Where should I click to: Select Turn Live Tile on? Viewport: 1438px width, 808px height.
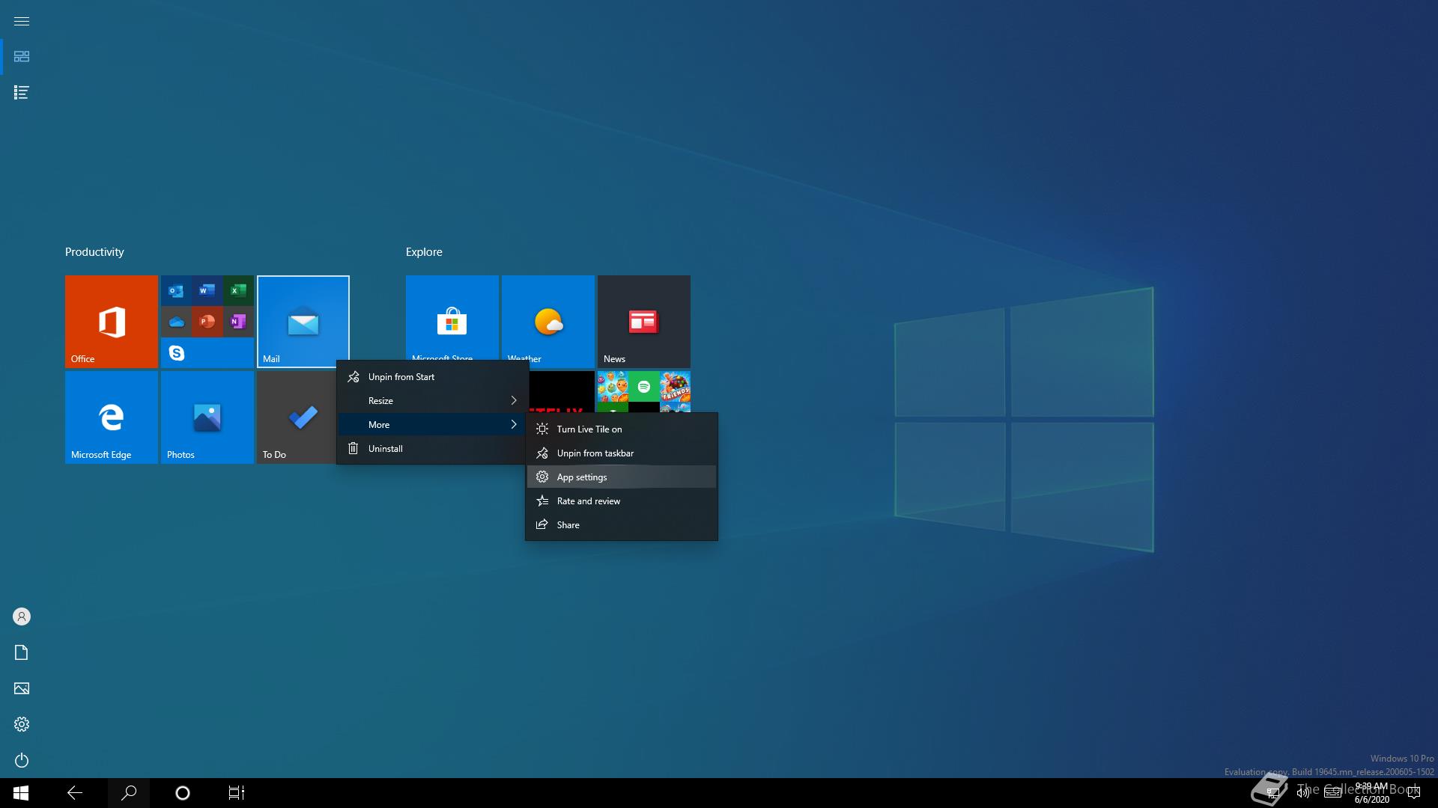click(x=622, y=429)
